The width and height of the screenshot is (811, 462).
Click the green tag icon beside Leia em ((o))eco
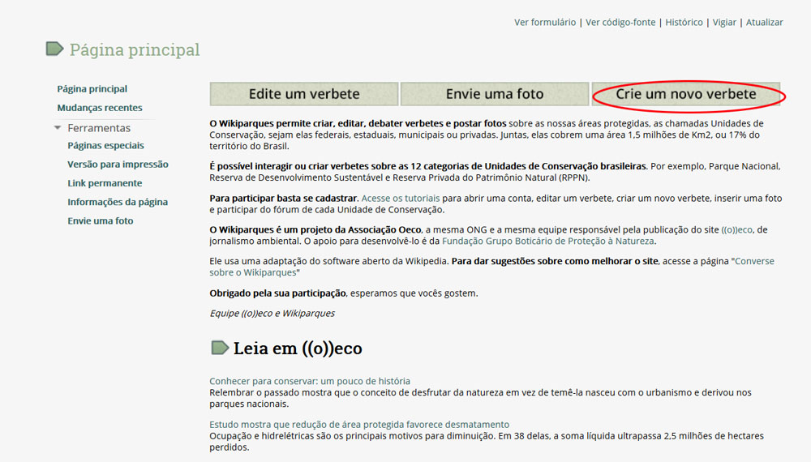(x=220, y=348)
